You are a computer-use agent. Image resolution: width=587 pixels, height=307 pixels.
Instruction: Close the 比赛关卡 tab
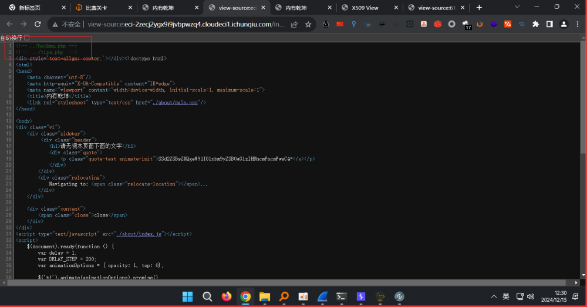(x=130, y=8)
